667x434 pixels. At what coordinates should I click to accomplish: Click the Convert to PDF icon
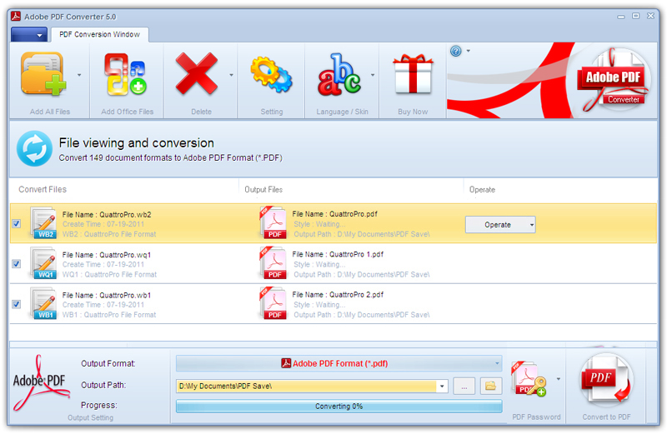pyautogui.click(x=606, y=379)
